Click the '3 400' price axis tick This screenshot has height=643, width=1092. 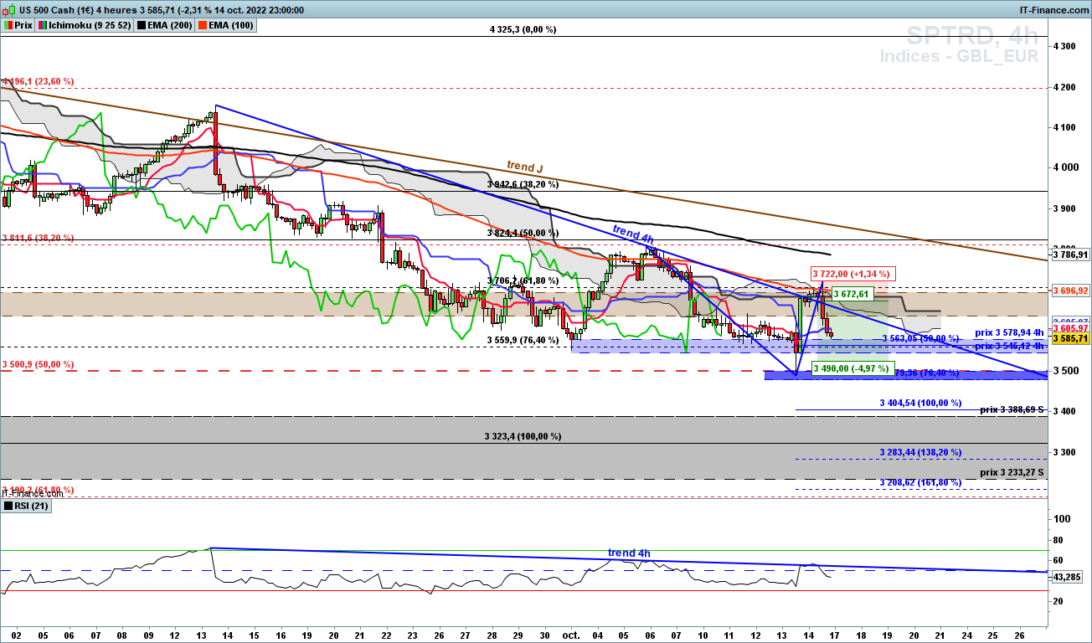point(1066,411)
